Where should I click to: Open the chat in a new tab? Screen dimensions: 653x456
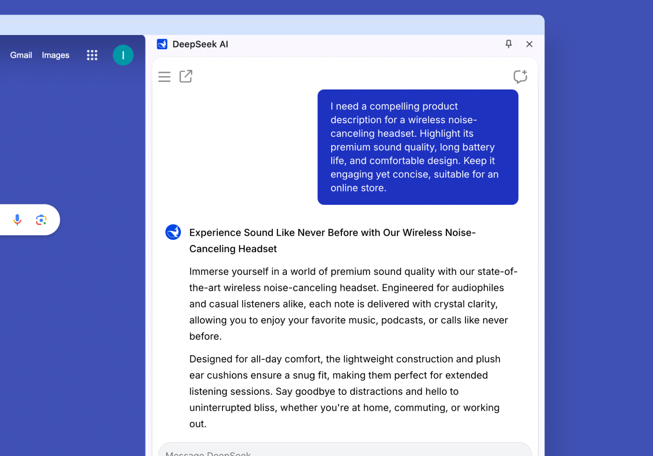pos(186,76)
